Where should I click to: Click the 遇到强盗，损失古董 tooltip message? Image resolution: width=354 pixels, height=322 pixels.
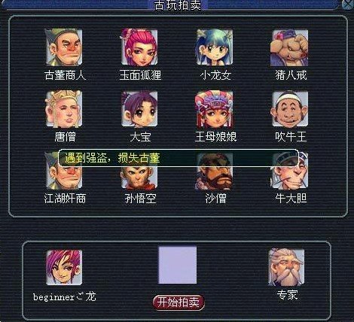click(179, 158)
